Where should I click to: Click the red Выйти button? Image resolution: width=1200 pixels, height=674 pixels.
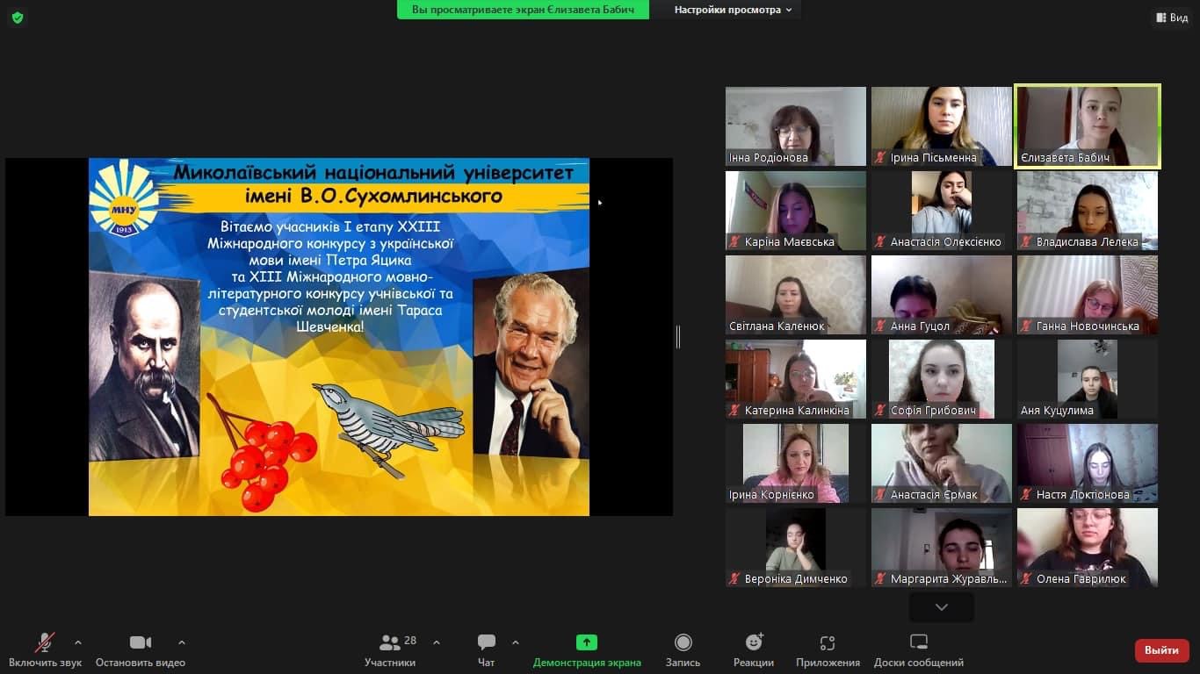tap(1162, 650)
